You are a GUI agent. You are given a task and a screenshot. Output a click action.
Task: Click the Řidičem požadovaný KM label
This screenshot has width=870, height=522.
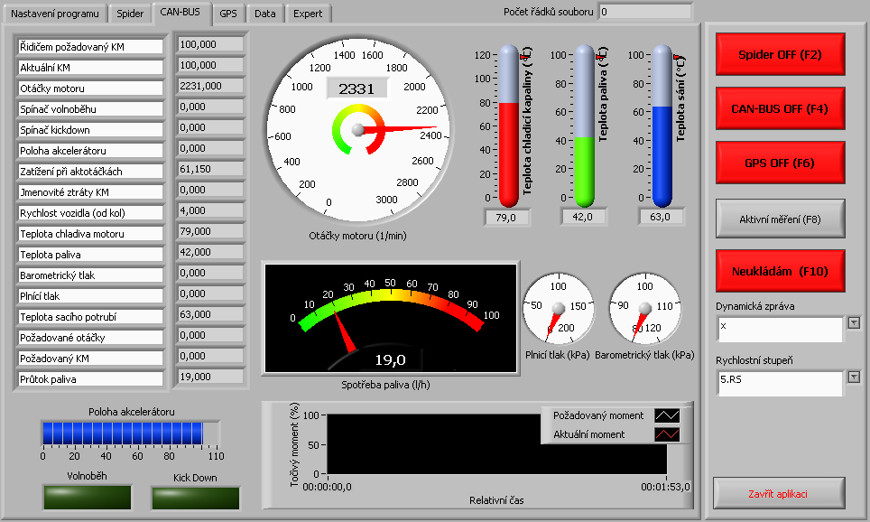point(90,47)
